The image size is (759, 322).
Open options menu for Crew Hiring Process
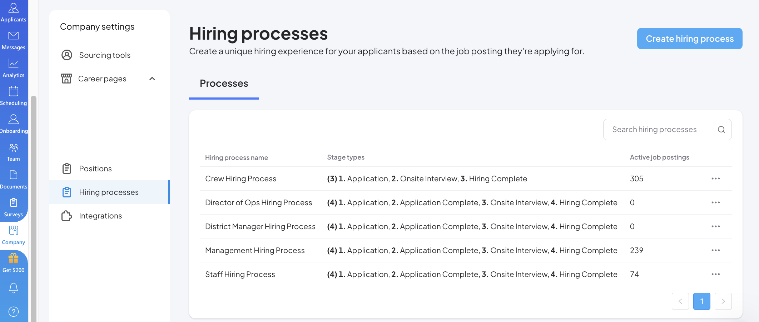click(715, 178)
